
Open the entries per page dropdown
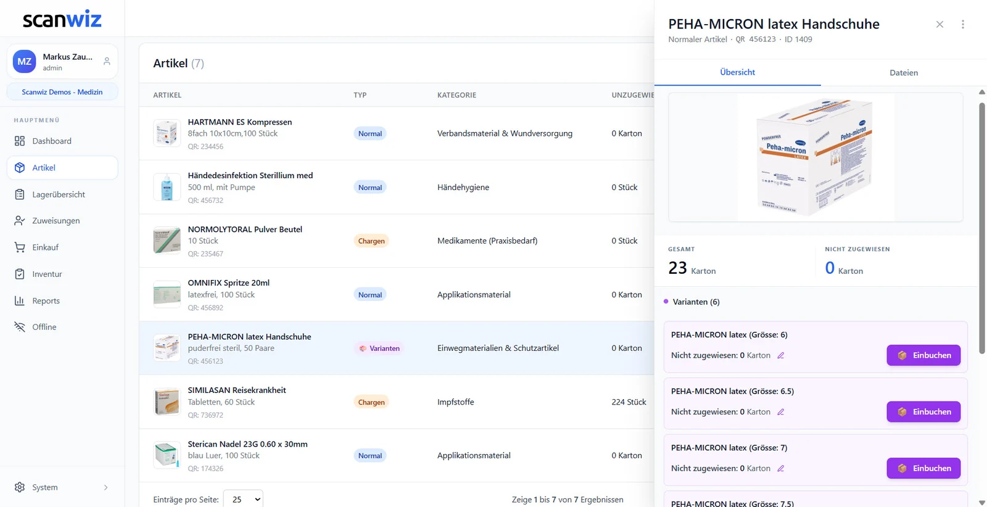click(243, 500)
